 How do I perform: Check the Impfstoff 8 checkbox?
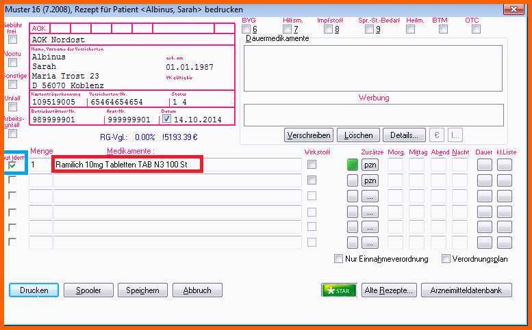point(328,29)
